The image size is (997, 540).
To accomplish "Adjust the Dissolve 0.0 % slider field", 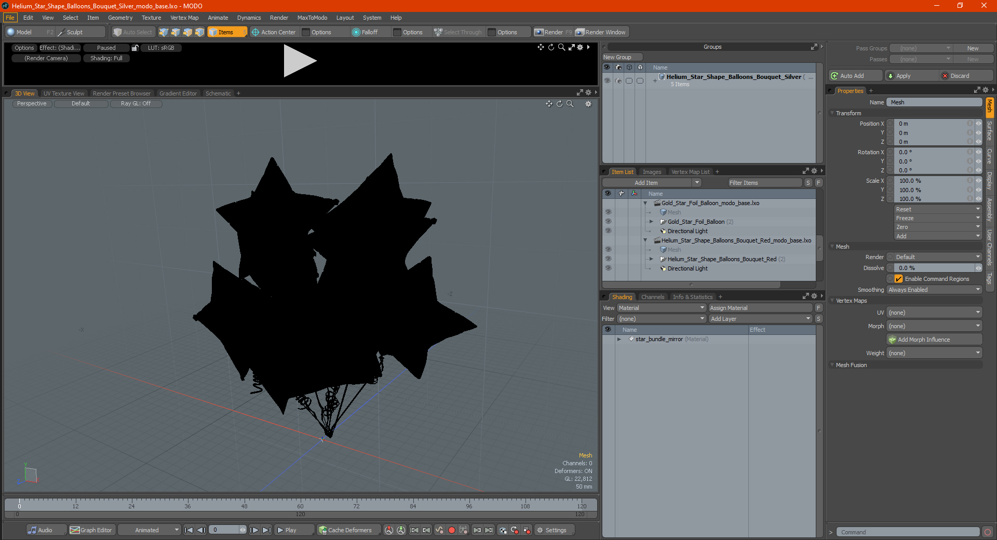I will pos(935,268).
